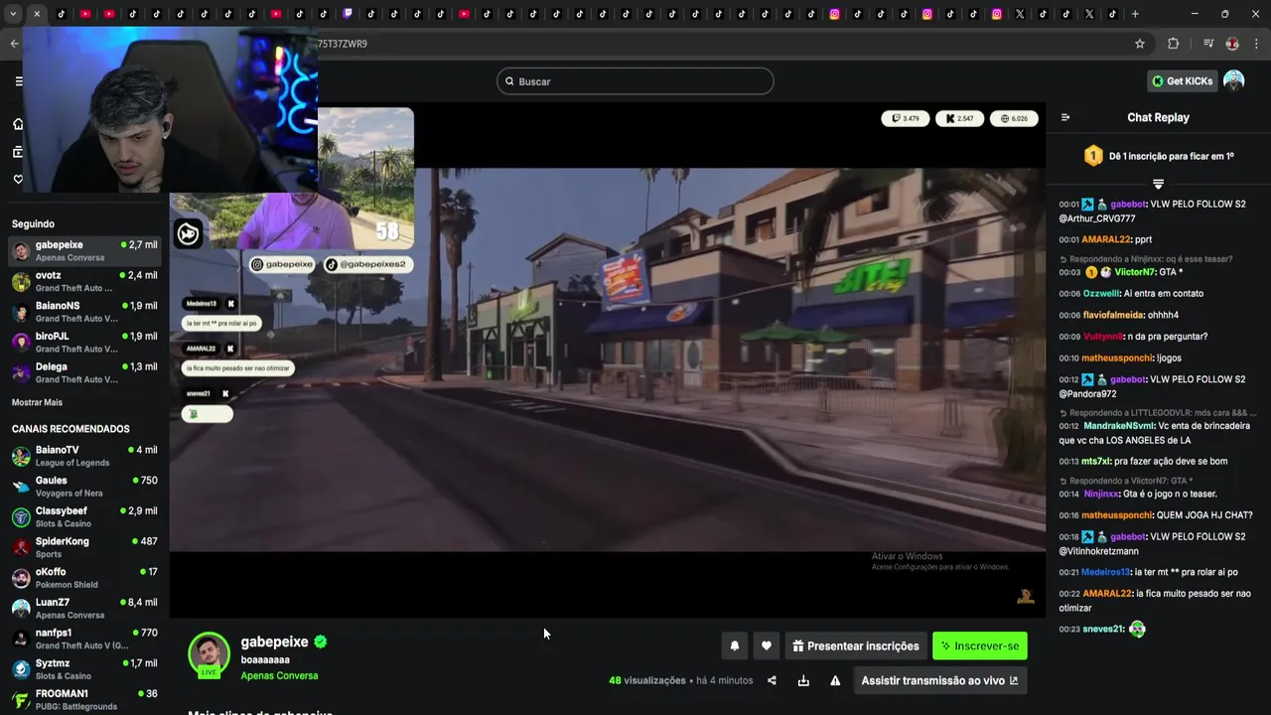Open tab search dropdown arrow
The image size is (1271, 715).
(14, 14)
